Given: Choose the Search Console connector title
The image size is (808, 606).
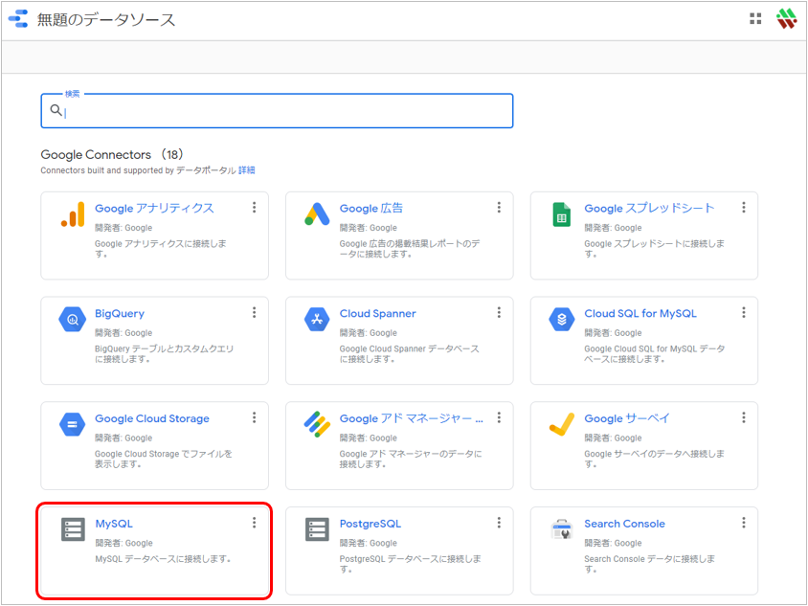Looking at the screenshot, I should (624, 524).
